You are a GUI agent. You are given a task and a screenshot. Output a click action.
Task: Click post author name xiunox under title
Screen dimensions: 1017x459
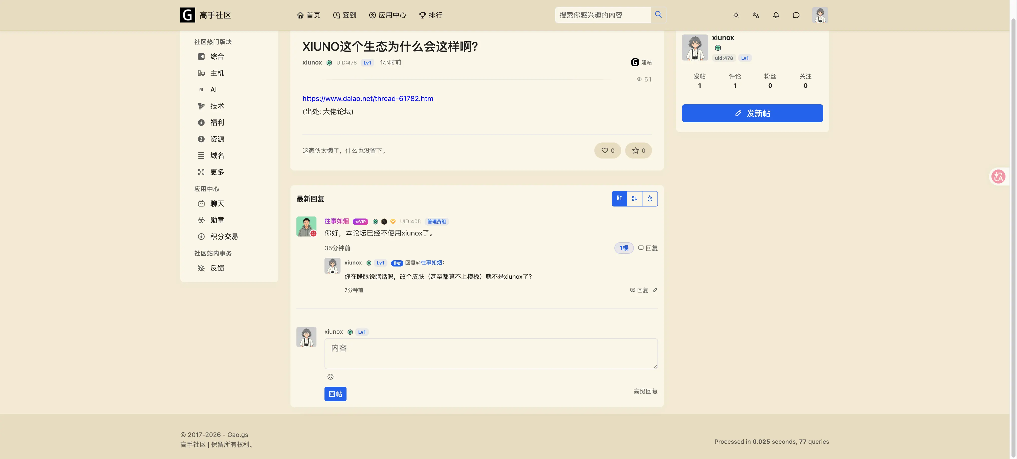click(x=312, y=62)
